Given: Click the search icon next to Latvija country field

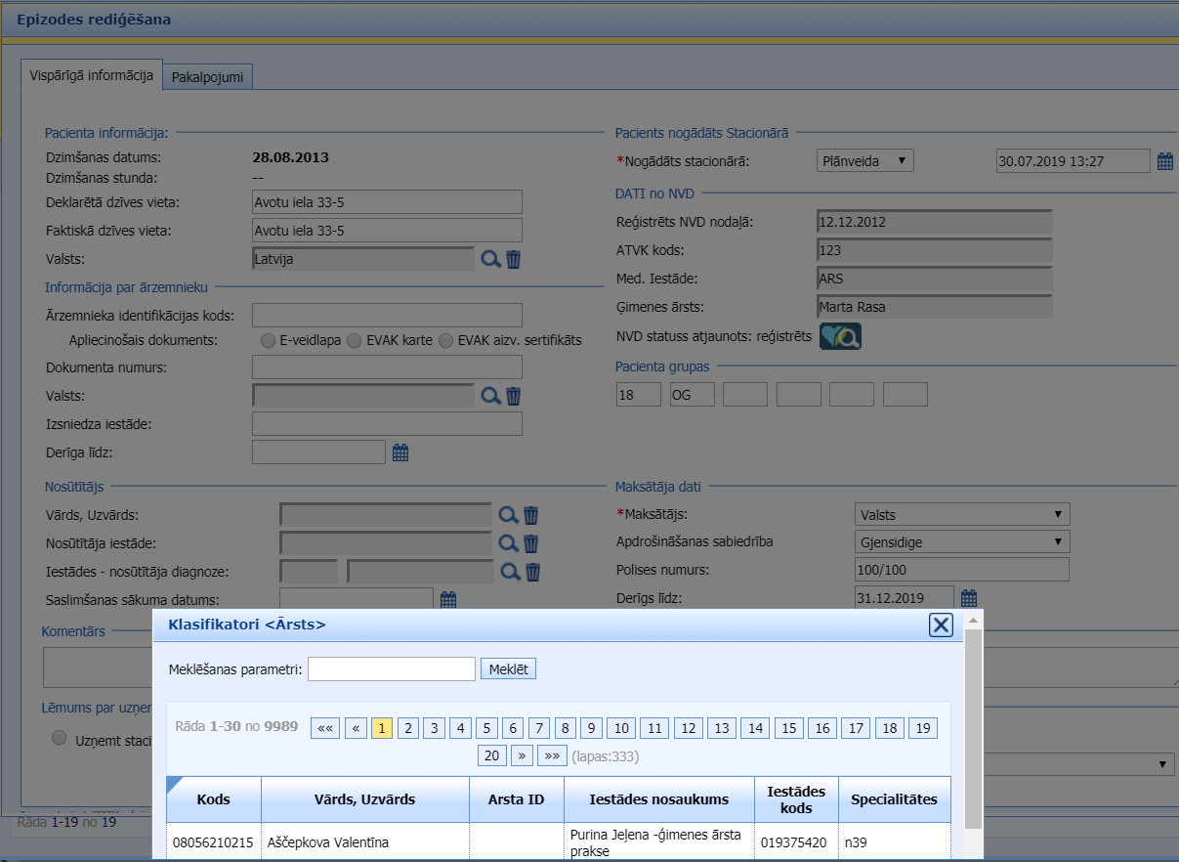Looking at the screenshot, I should (x=490, y=259).
